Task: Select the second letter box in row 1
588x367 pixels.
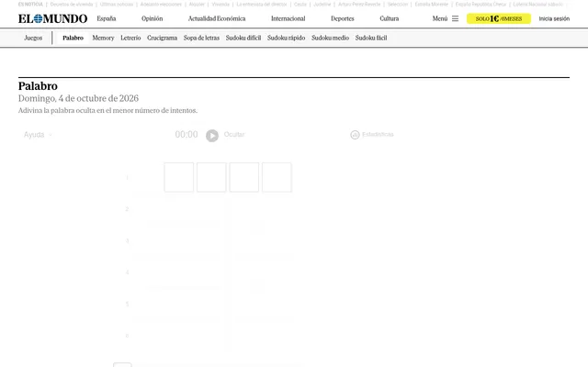Action: [x=211, y=177]
